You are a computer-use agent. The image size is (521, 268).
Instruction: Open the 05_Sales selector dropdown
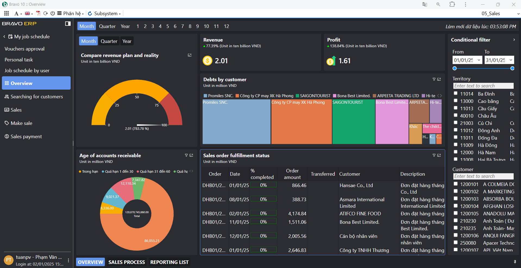pyautogui.click(x=518, y=14)
